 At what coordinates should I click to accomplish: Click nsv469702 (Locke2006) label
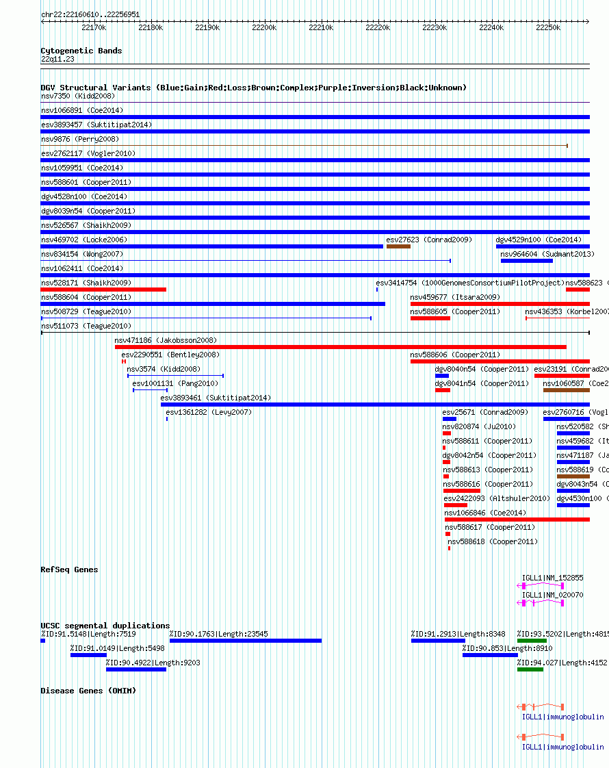(84, 240)
